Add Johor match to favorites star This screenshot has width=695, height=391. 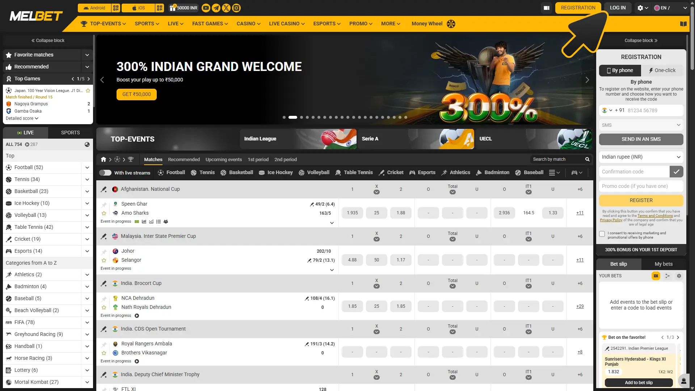click(x=104, y=260)
